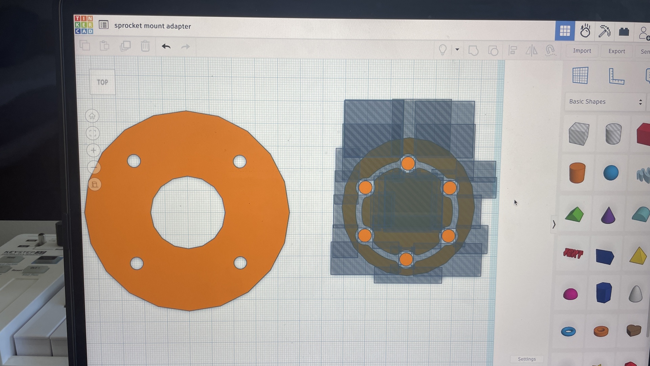This screenshot has height=366, width=650.
Task: Select the Mirror tool
Action: point(532,51)
